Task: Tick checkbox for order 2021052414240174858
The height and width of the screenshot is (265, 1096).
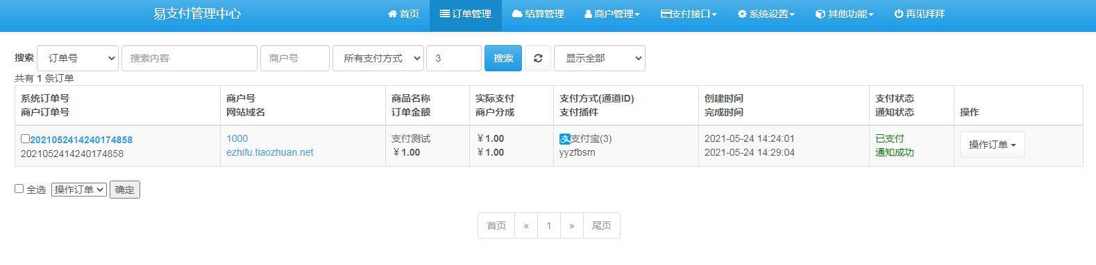Action: pyautogui.click(x=25, y=139)
